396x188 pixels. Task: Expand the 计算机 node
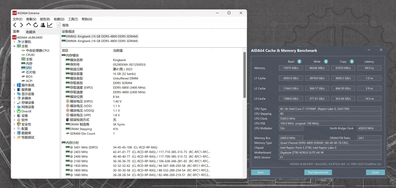(x=14, y=42)
